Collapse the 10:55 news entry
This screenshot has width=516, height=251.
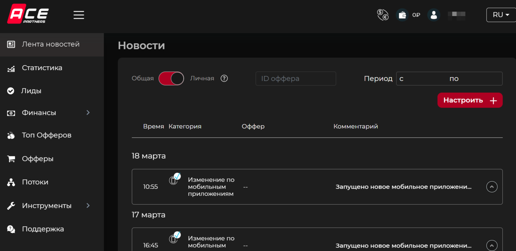(x=492, y=187)
